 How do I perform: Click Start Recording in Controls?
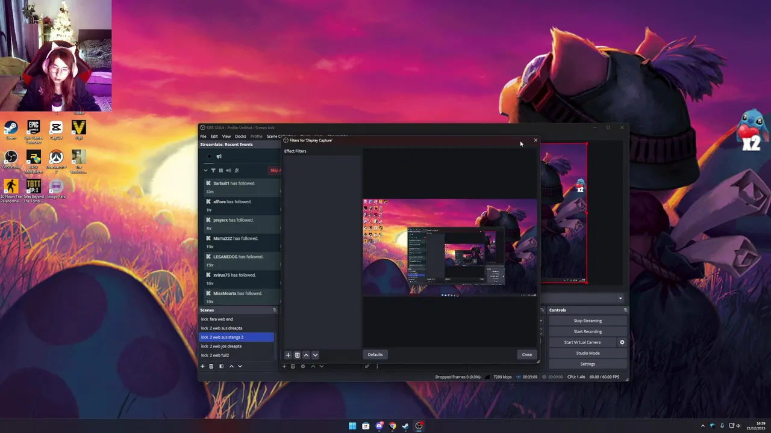tap(587, 331)
